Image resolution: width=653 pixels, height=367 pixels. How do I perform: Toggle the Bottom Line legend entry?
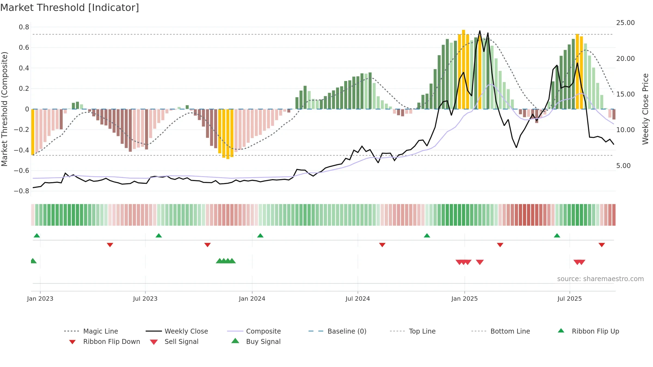click(x=501, y=331)
